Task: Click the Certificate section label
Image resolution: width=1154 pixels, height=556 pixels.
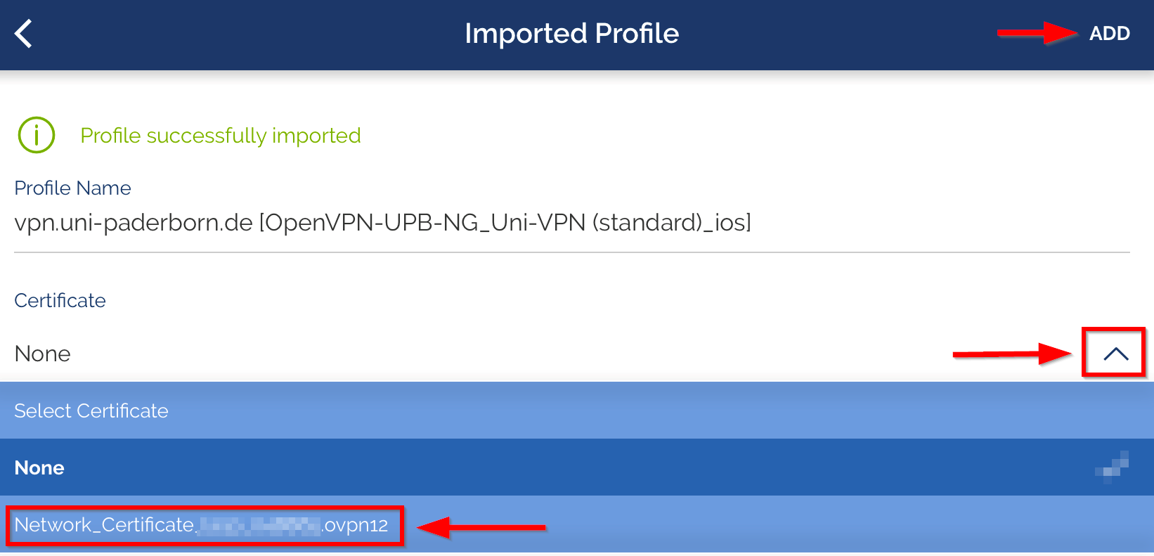Action: pos(60,301)
